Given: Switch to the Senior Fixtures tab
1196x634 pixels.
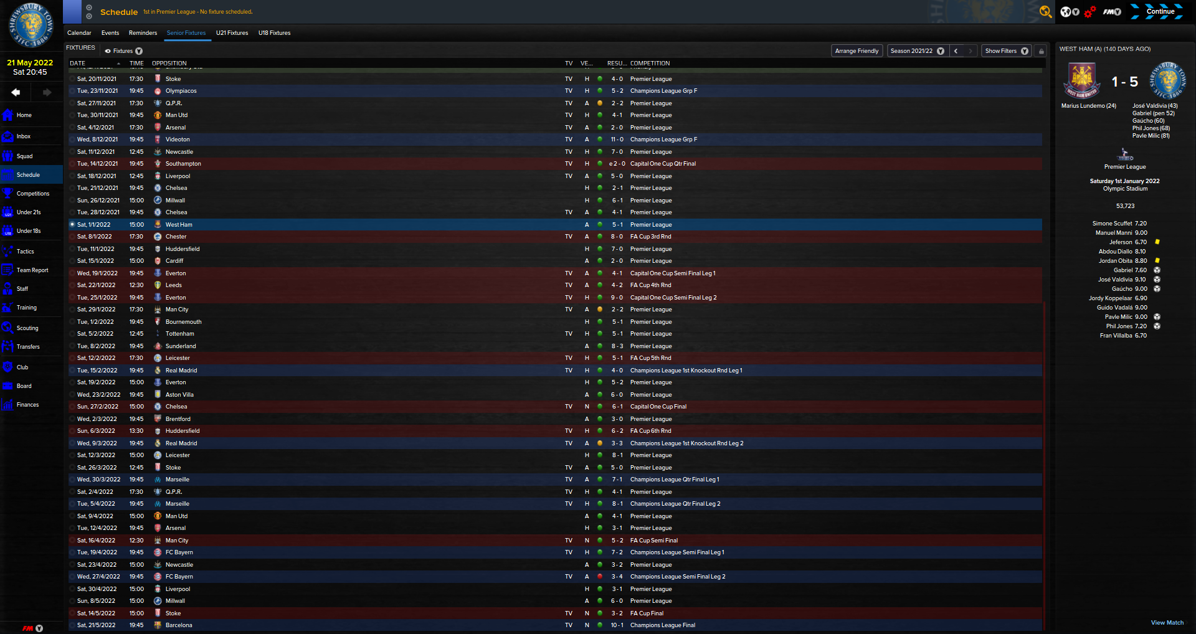Looking at the screenshot, I should 186,33.
